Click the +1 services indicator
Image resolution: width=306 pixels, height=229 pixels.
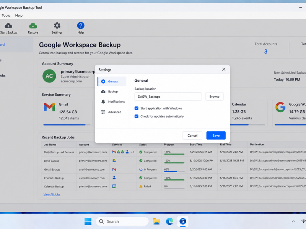[x=132, y=152]
